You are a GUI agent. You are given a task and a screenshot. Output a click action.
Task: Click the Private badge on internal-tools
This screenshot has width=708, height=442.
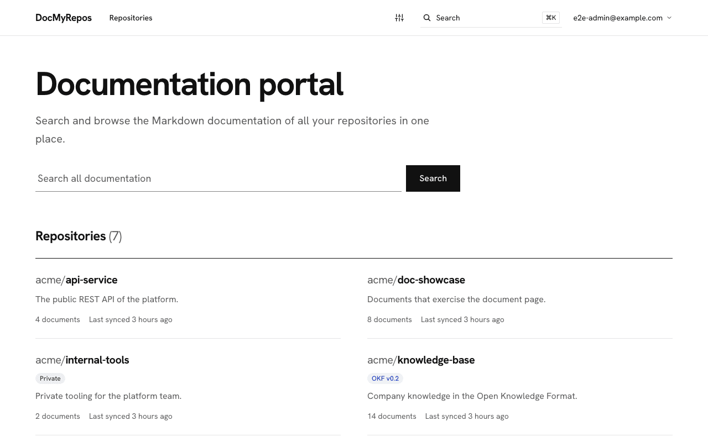[x=50, y=378]
